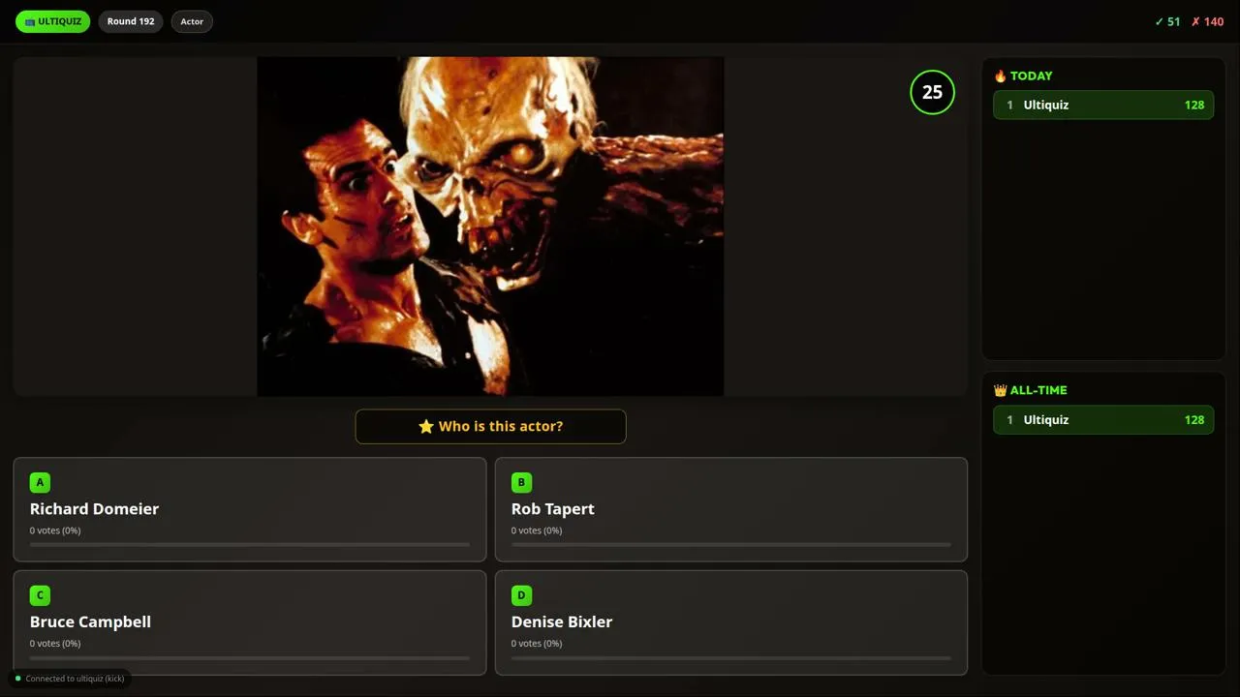
Task: Click the countdown timer showing 25
Action: pyautogui.click(x=932, y=92)
